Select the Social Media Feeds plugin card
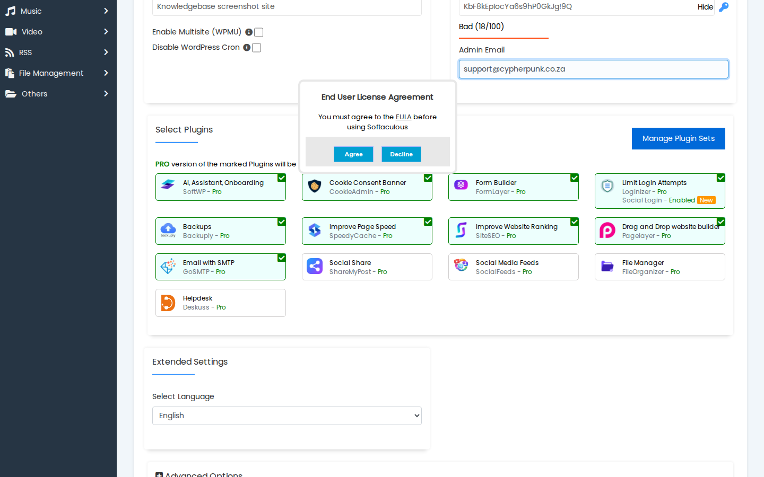The width and height of the screenshot is (764, 477). [x=514, y=267]
